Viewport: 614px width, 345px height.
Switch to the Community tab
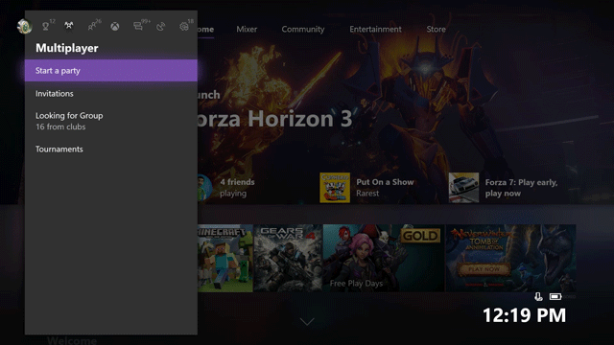pyautogui.click(x=303, y=30)
